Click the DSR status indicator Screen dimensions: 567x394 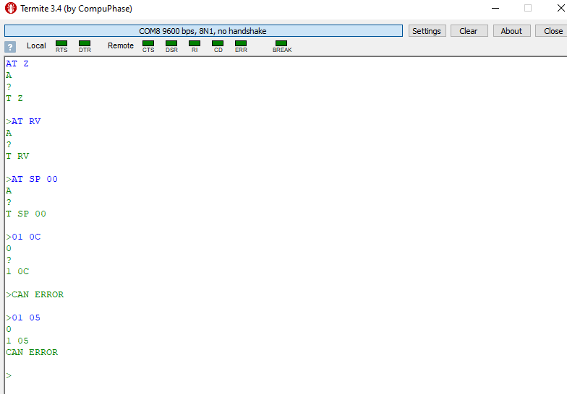171,43
